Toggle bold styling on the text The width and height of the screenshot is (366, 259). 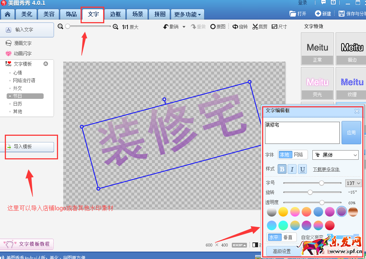tap(282, 169)
